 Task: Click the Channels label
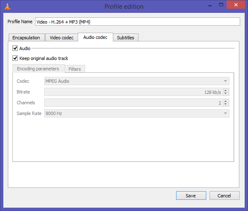(x=26, y=103)
